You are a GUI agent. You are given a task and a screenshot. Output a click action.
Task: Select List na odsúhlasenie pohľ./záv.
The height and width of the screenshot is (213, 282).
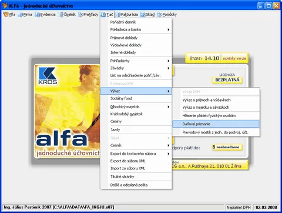(136, 75)
